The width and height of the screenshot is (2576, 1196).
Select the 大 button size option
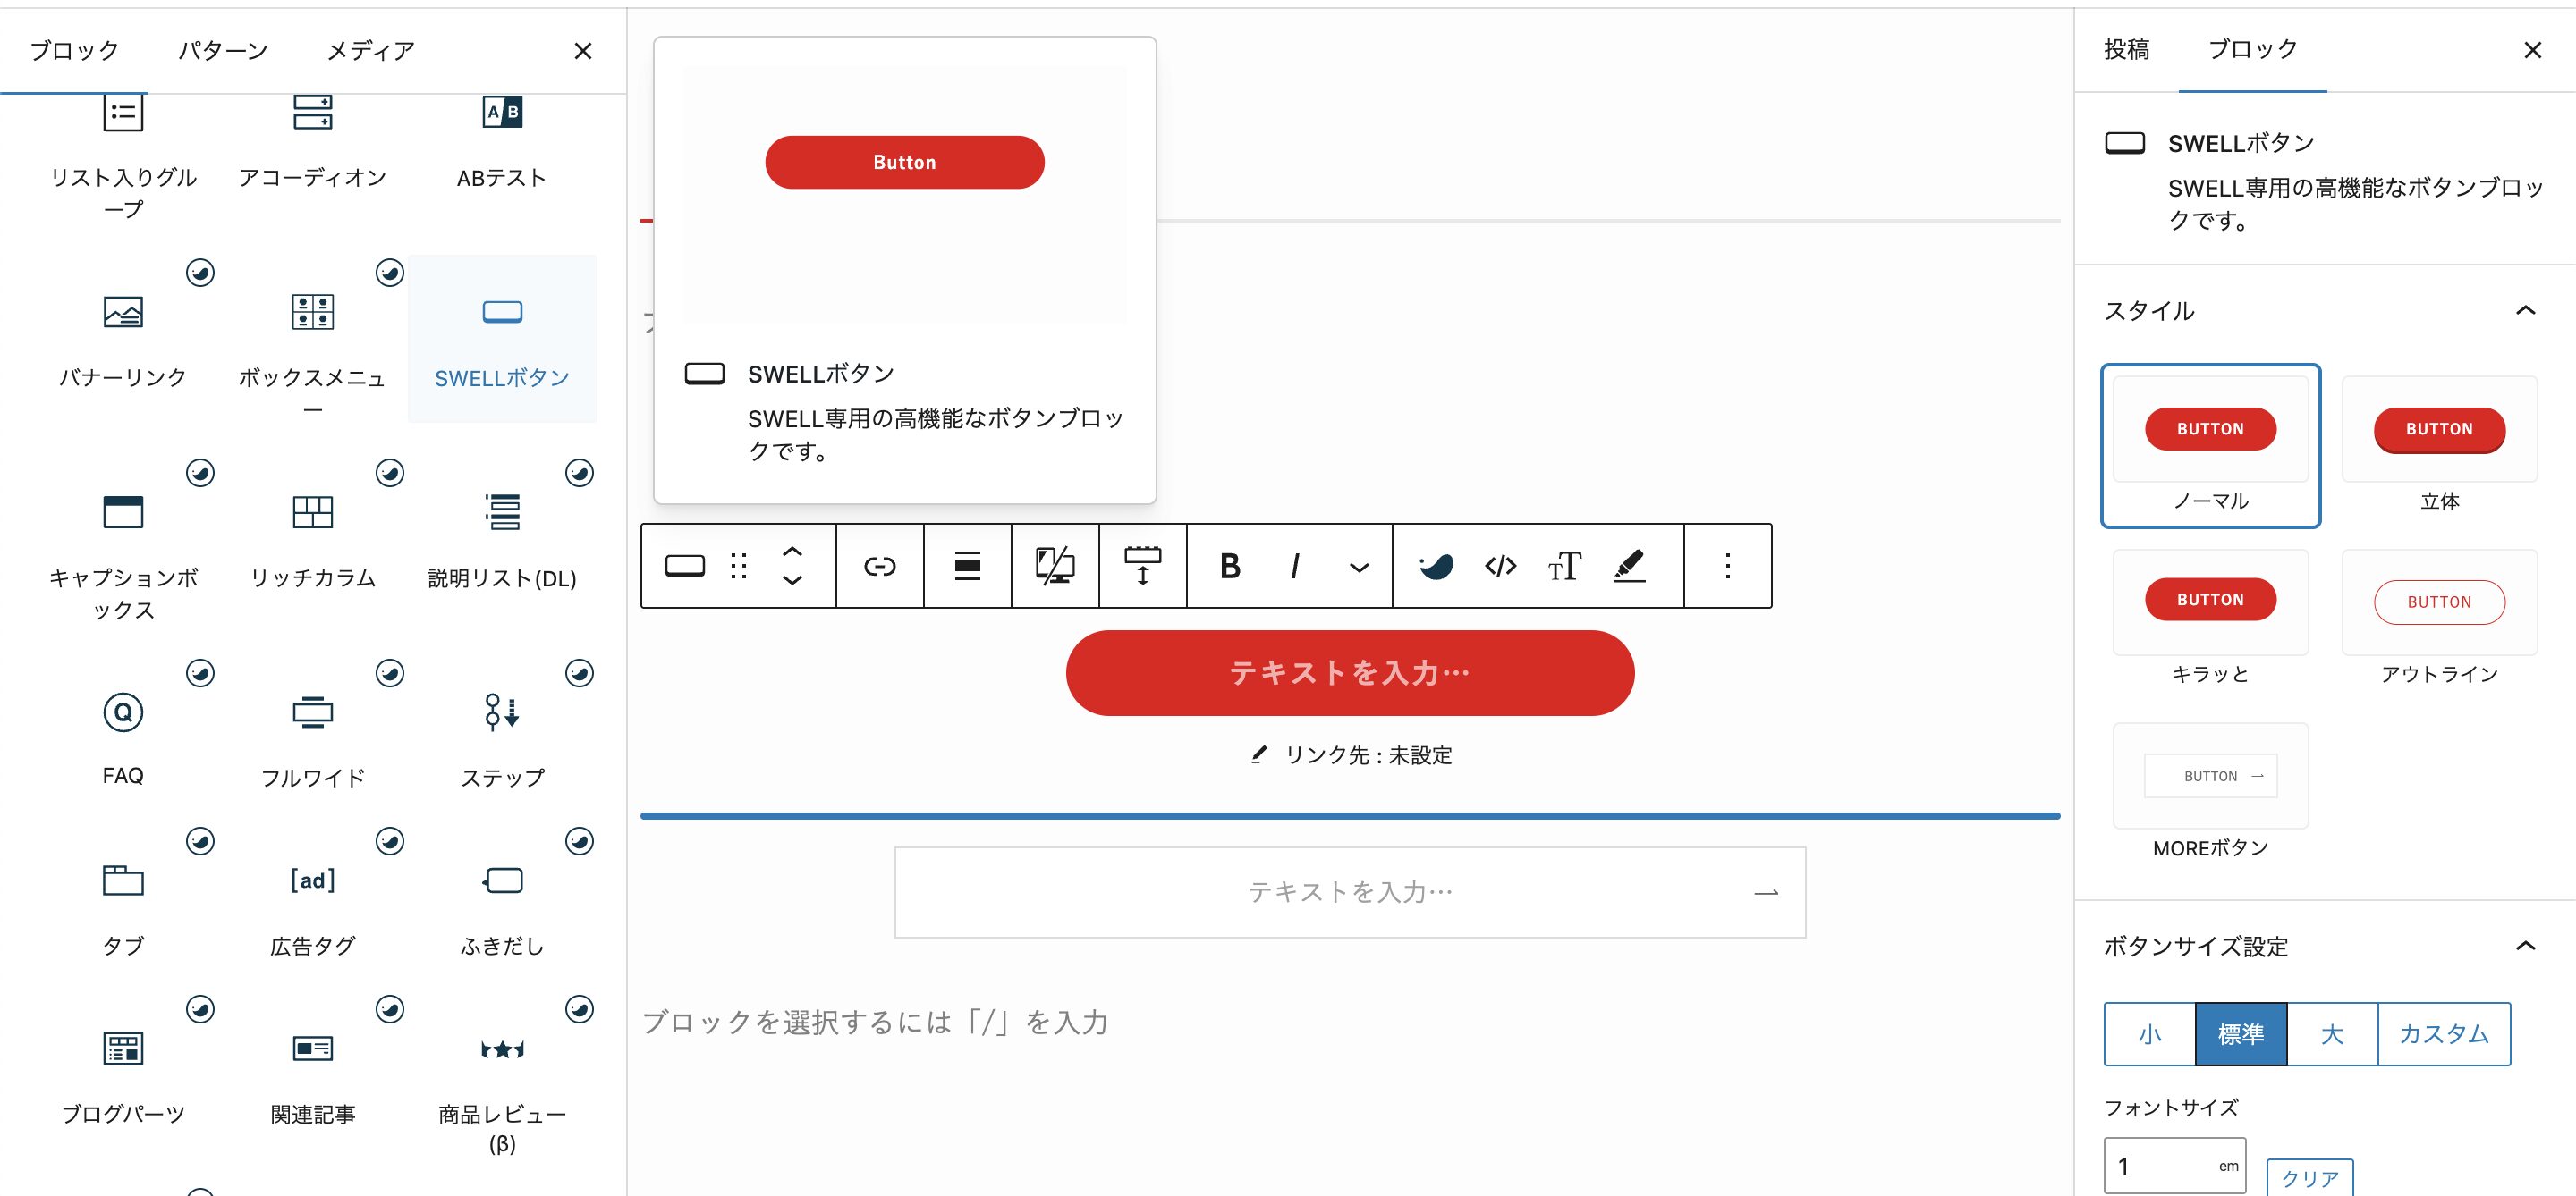pyautogui.click(x=2332, y=1034)
